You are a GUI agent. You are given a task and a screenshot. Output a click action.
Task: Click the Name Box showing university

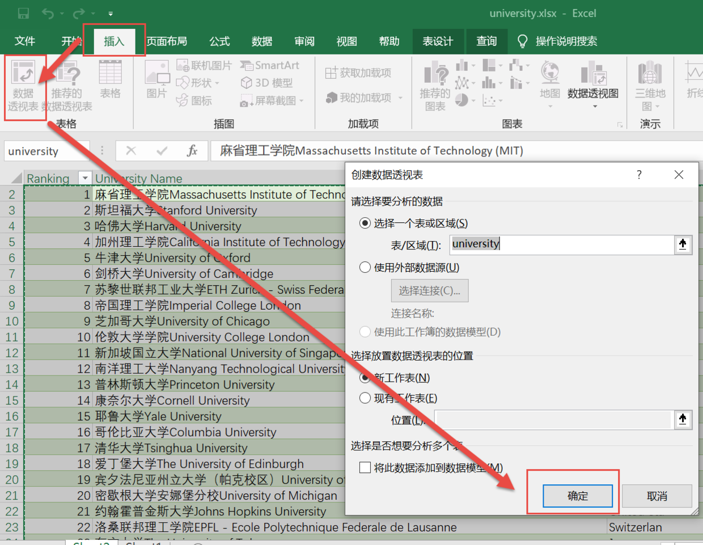click(x=47, y=151)
